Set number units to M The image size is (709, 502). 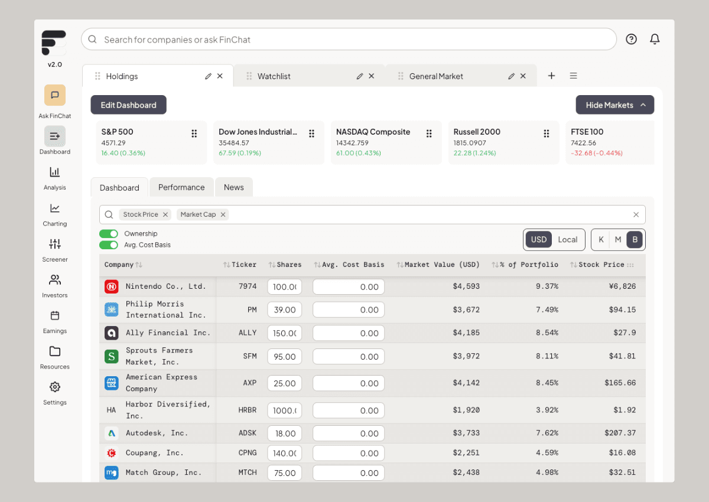coord(618,239)
